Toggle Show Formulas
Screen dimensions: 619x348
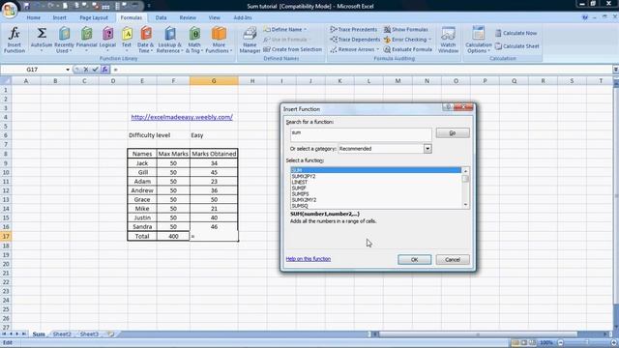click(x=406, y=30)
